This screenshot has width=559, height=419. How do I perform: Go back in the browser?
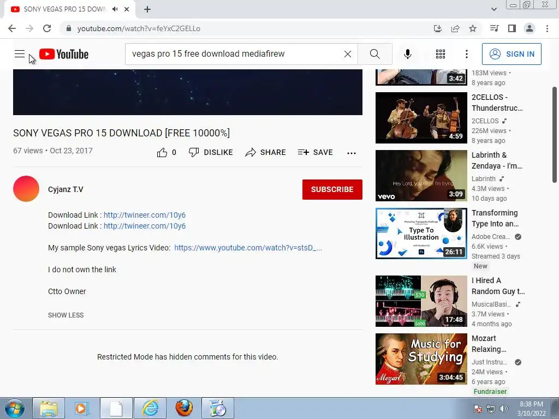tap(12, 28)
